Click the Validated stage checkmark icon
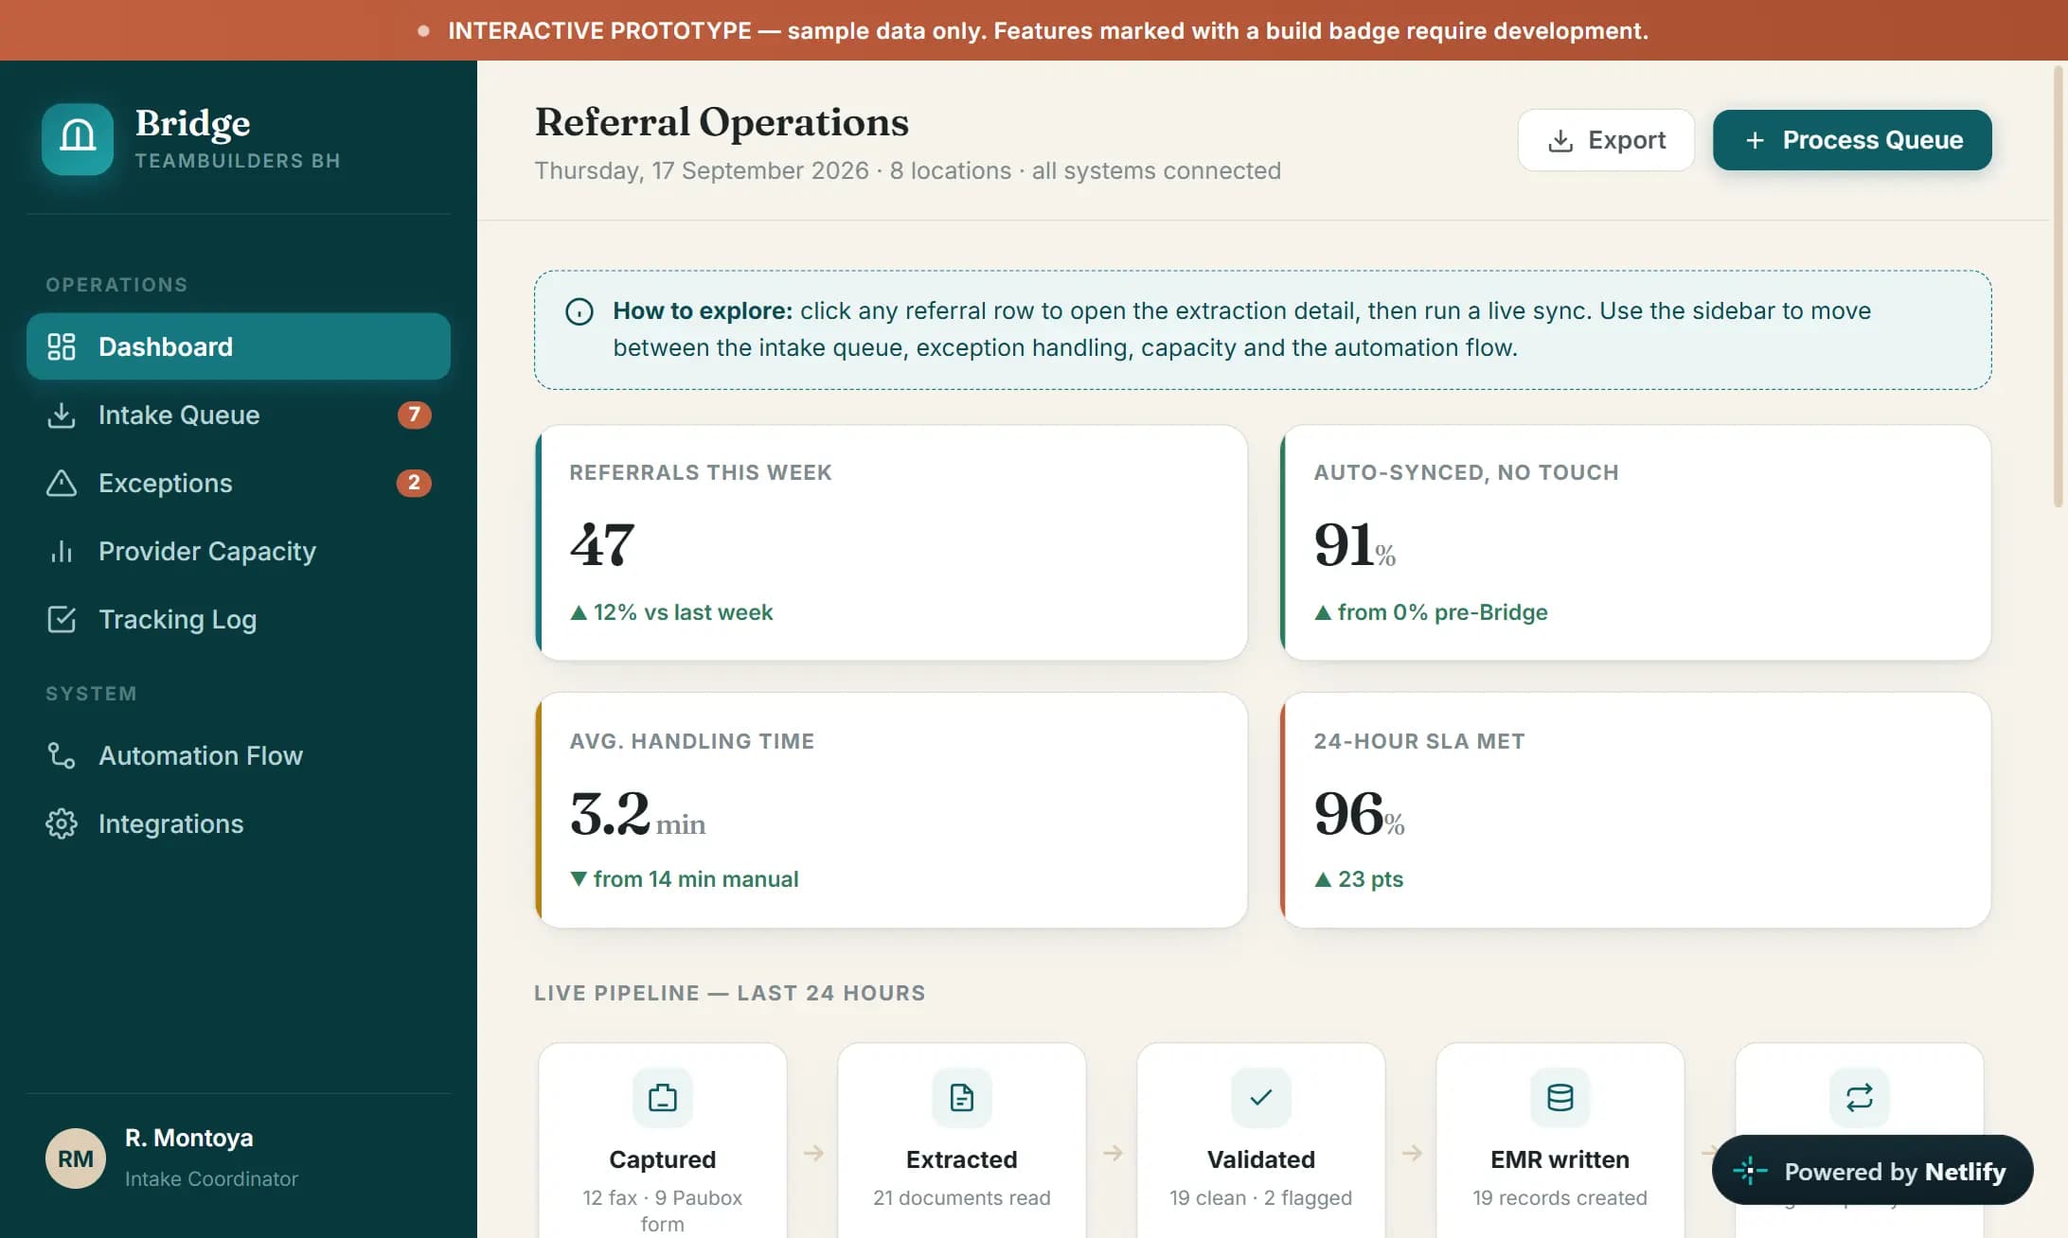This screenshot has height=1238, width=2068. 1261,1098
